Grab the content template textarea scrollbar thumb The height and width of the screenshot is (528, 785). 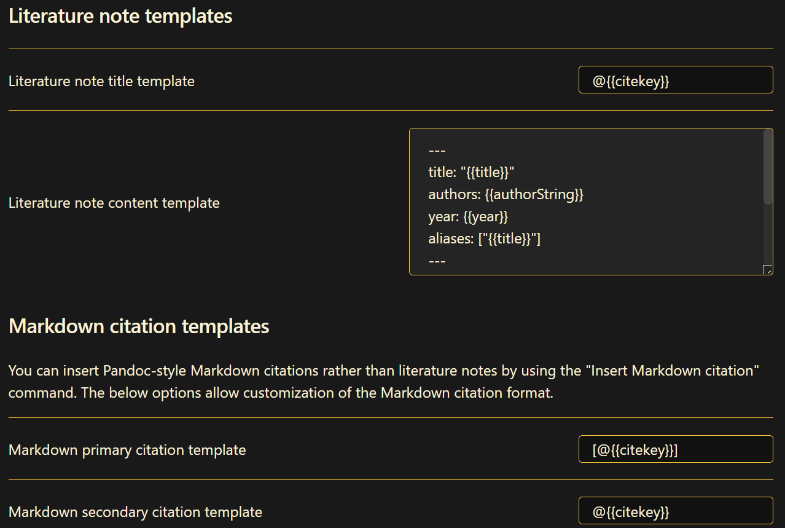(x=768, y=167)
